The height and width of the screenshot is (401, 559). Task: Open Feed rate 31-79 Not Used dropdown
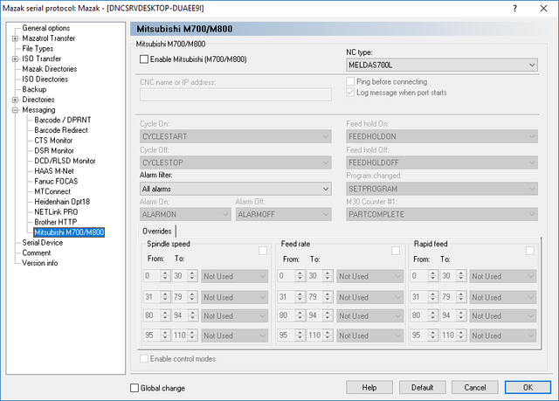click(x=370, y=297)
